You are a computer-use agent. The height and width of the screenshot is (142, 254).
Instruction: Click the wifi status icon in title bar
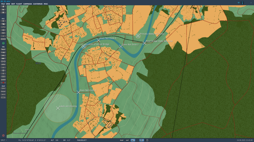click(x=239, y=3)
